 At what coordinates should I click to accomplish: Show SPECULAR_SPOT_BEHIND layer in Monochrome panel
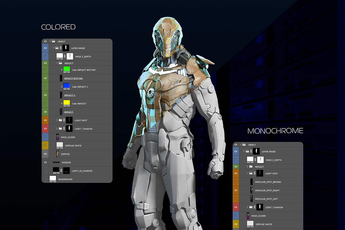coord(236,182)
